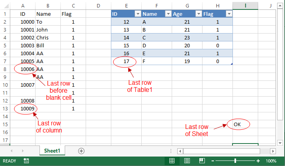Image resolution: width=285 pixels, height=166 pixels.
Task: Click the To name cell
Action: pyautogui.click(x=48, y=22)
